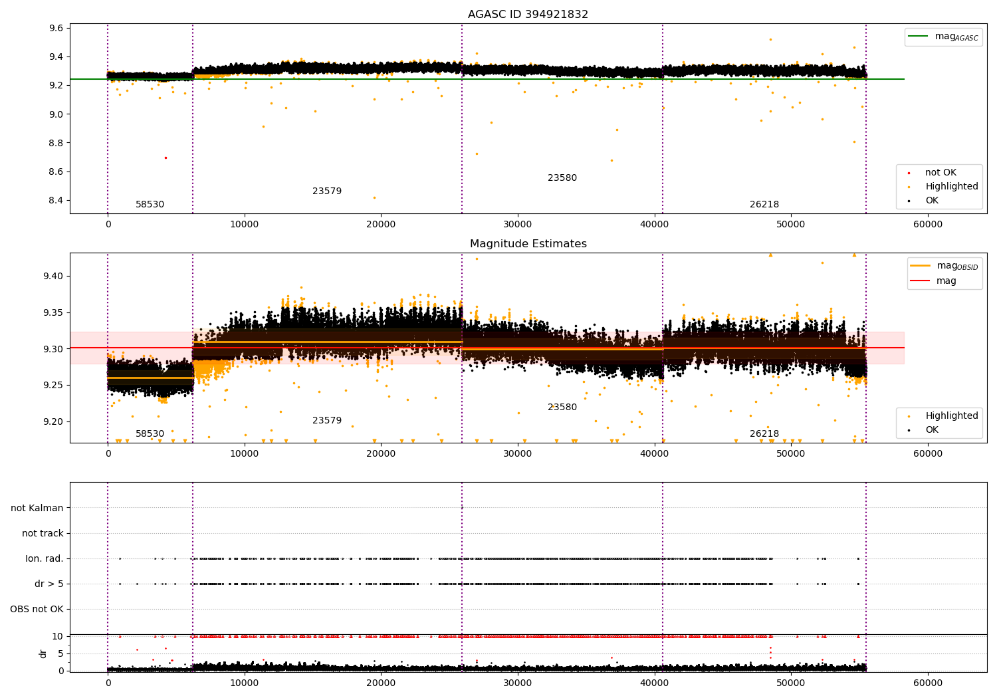Viewport: 997px width, 698px height.
Task: Click the 'AGASC ID 394921832' plot title
Action: [x=528, y=15]
